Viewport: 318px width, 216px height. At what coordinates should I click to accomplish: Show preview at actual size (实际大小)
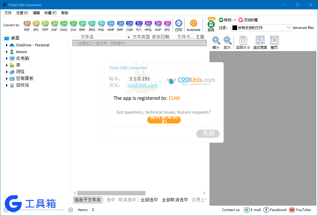click(243, 43)
